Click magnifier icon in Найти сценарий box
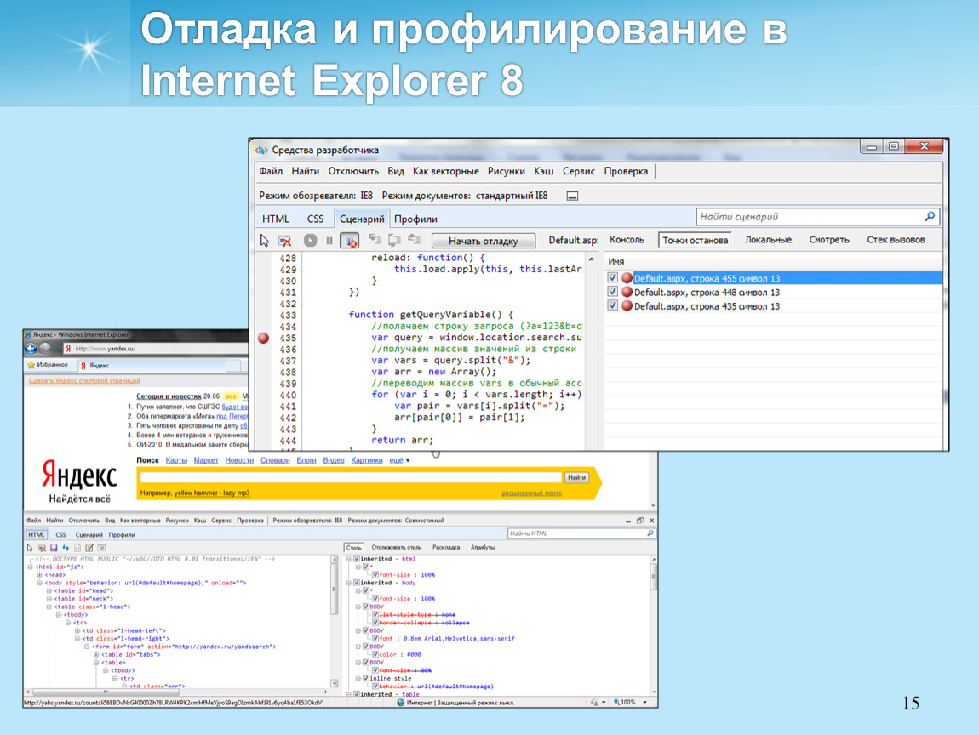The image size is (979, 735). point(930,217)
